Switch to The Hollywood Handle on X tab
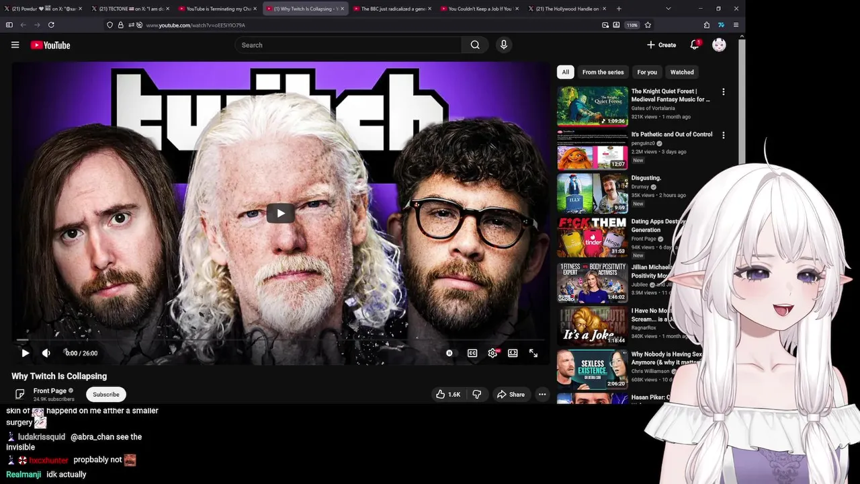This screenshot has width=860, height=484. coord(567,9)
